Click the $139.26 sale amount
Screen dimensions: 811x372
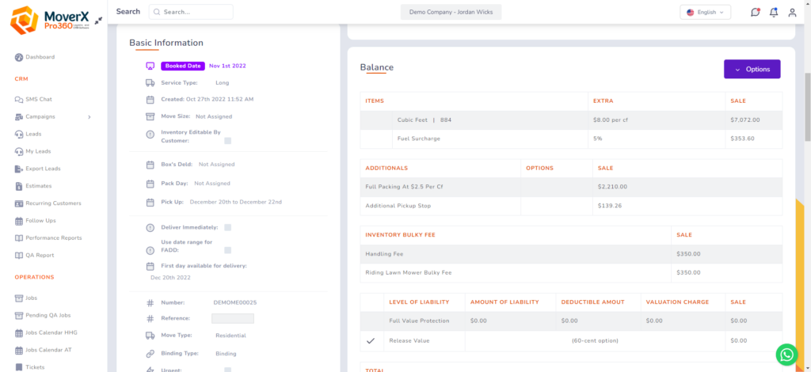(x=609, y=206)
